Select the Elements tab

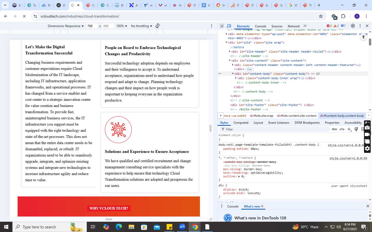pyautogui.click(x=243, y=26)
